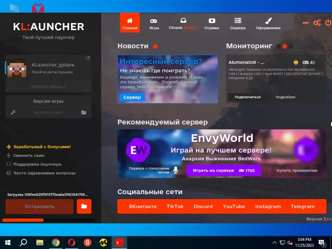Open the Сборки (NEW) tab
Screen dimensions: 332x249
point(182,24)
